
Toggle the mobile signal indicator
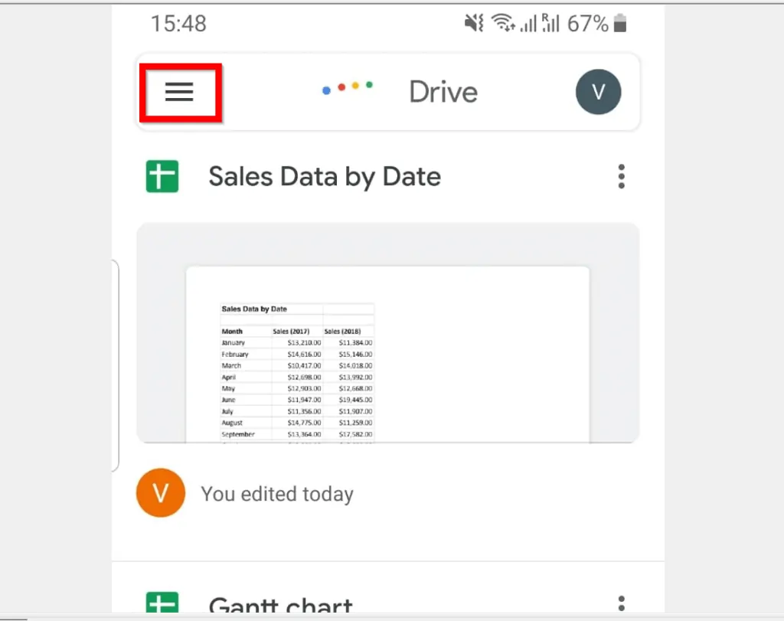point(530,23)
